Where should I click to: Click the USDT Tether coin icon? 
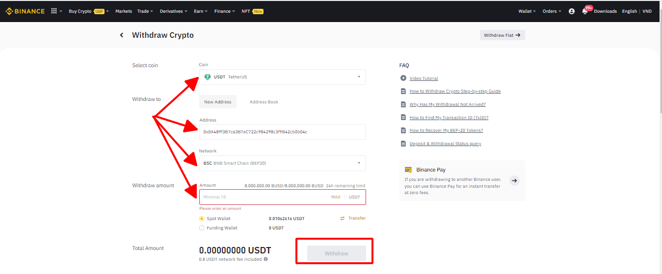click(208, 77)
